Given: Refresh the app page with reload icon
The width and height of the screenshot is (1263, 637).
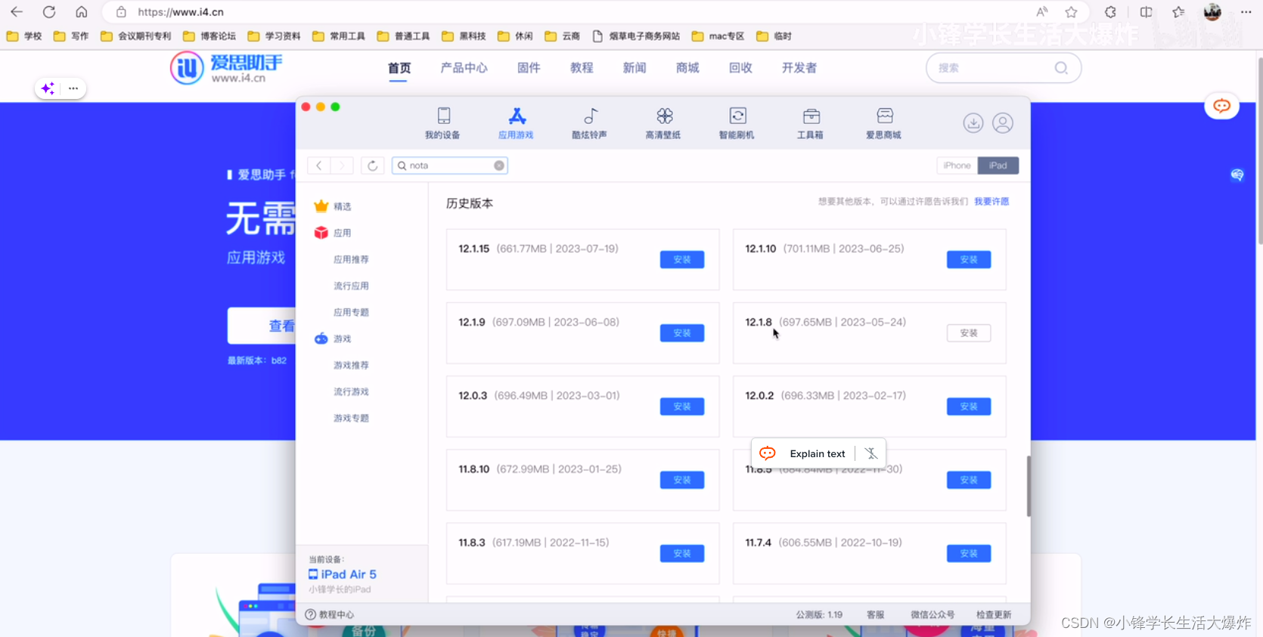Looking at the screenshot, I should 373,165.
